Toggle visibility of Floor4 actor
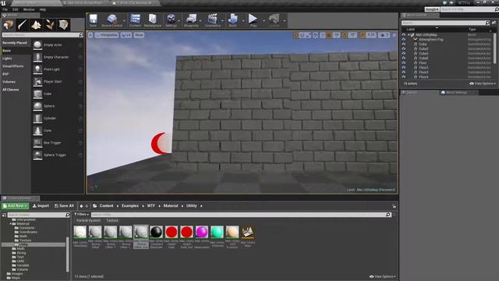Image resolution: width=499 pixels, height=281 pixels. click(x=404, y=76)
